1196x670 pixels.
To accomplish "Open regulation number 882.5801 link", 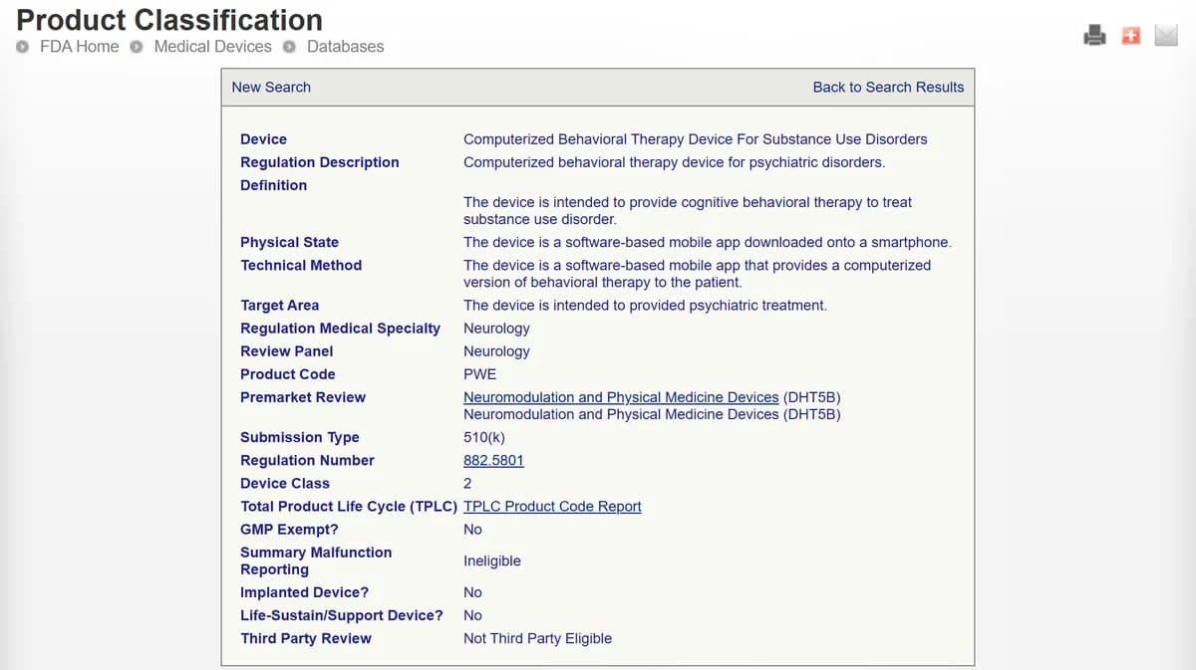I will 493,460.
